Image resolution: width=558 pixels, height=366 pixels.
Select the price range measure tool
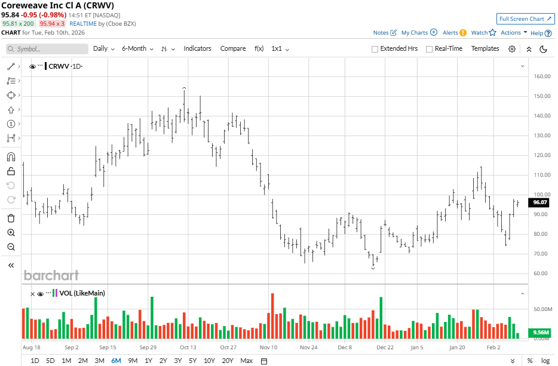pyautogui.click(x=11, y=138)
